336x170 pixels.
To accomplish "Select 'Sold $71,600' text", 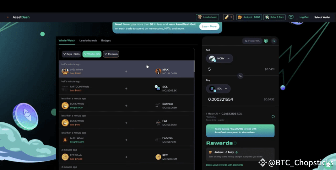I will click(76, 159).
